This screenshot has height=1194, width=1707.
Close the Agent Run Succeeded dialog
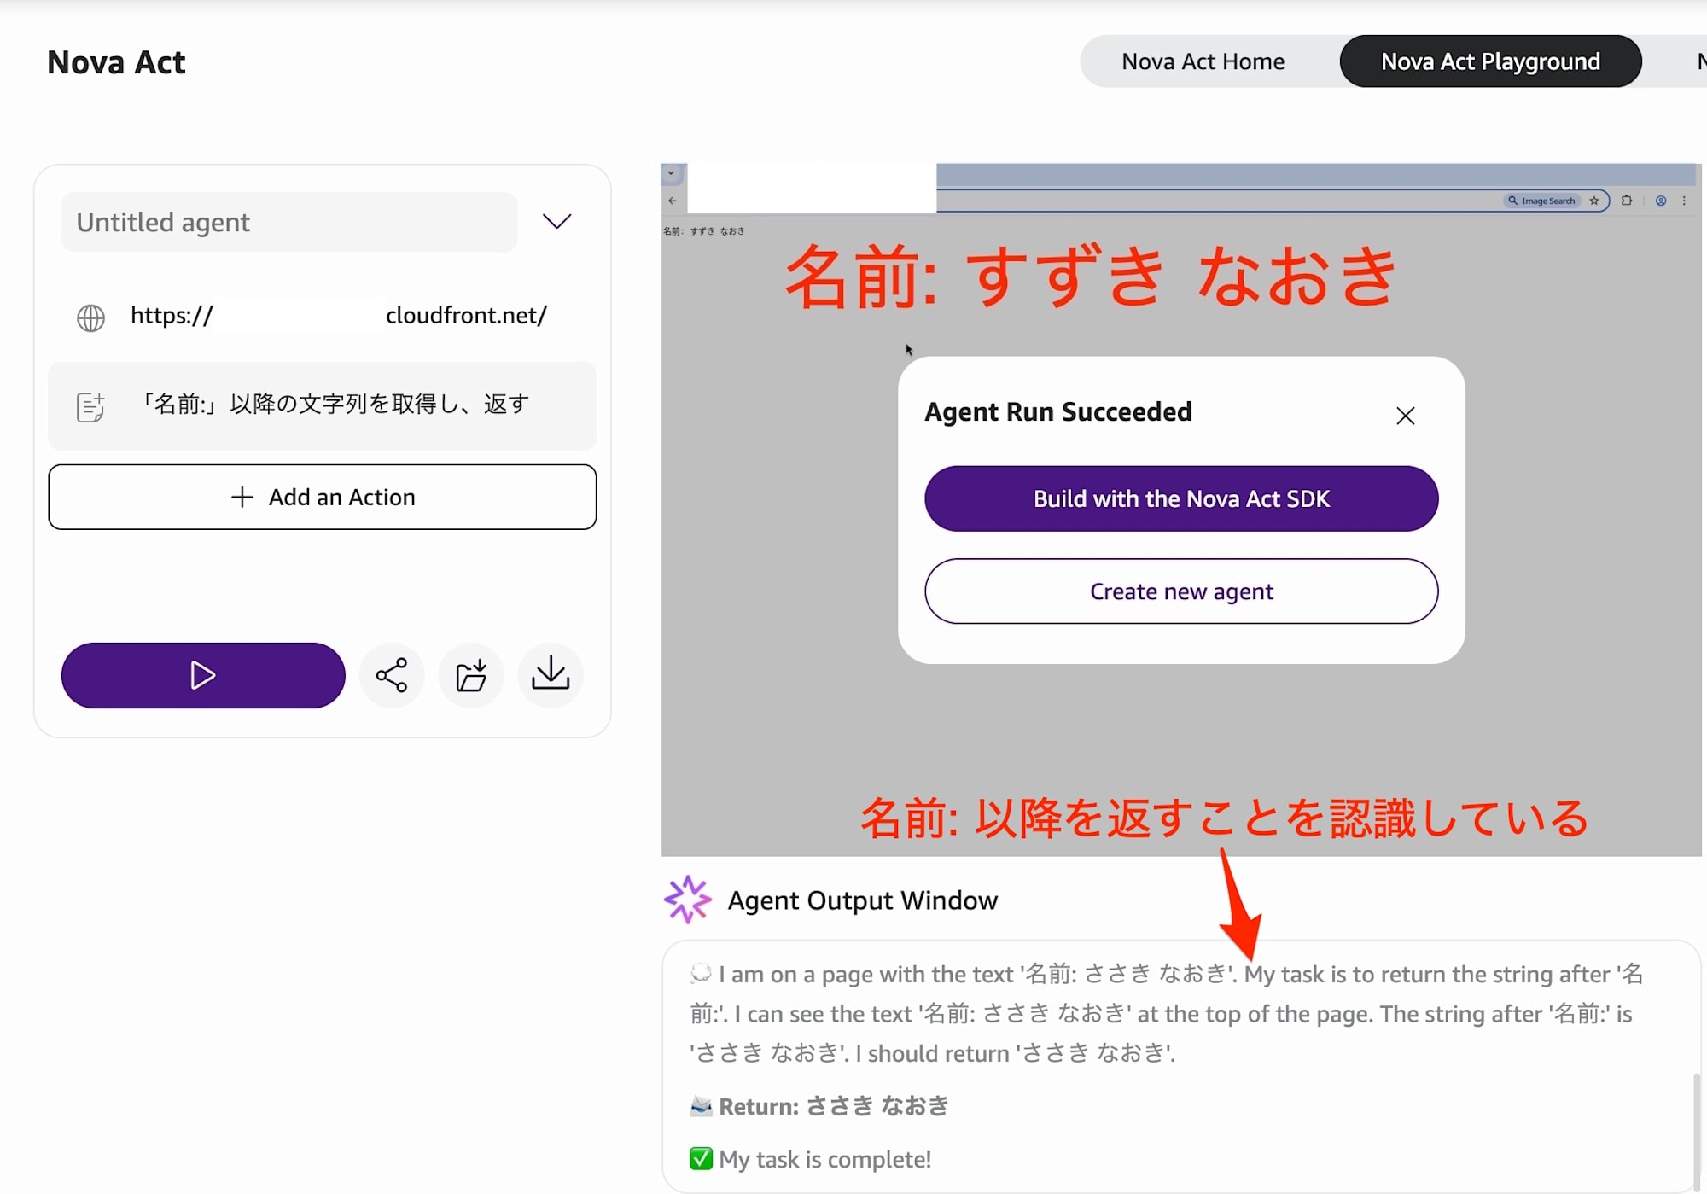1405,416
